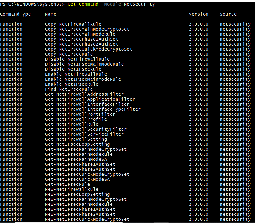Click the Source column header

pyautogui.click(x=228, y=14)
